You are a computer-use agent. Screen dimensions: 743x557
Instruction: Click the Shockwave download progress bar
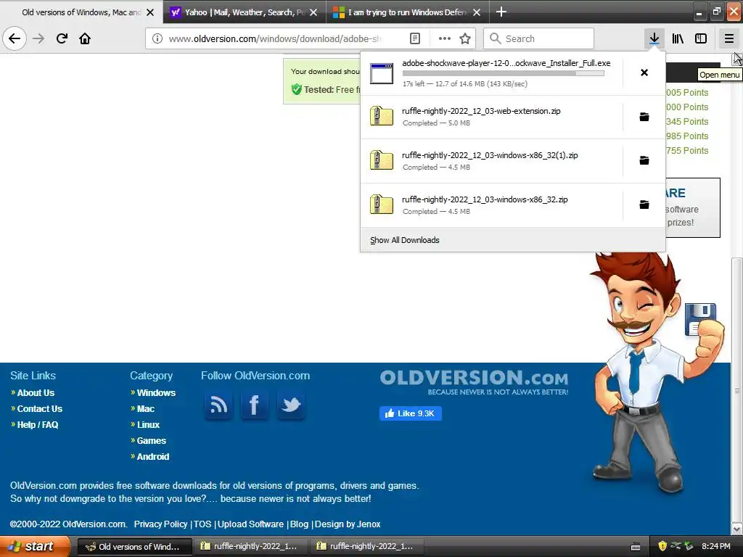click(504, 73)
